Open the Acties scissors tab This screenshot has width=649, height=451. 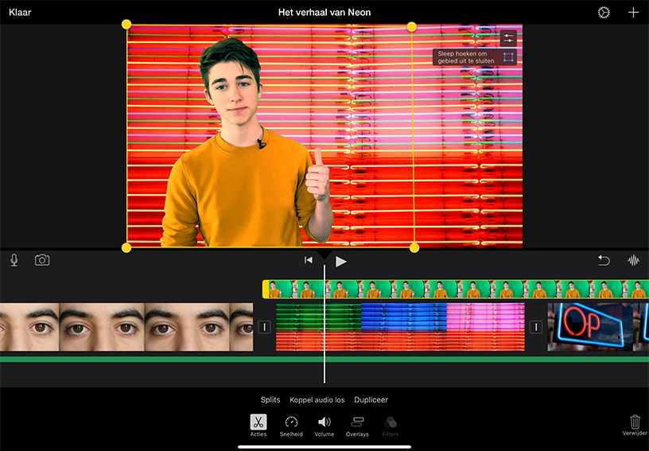258,426
